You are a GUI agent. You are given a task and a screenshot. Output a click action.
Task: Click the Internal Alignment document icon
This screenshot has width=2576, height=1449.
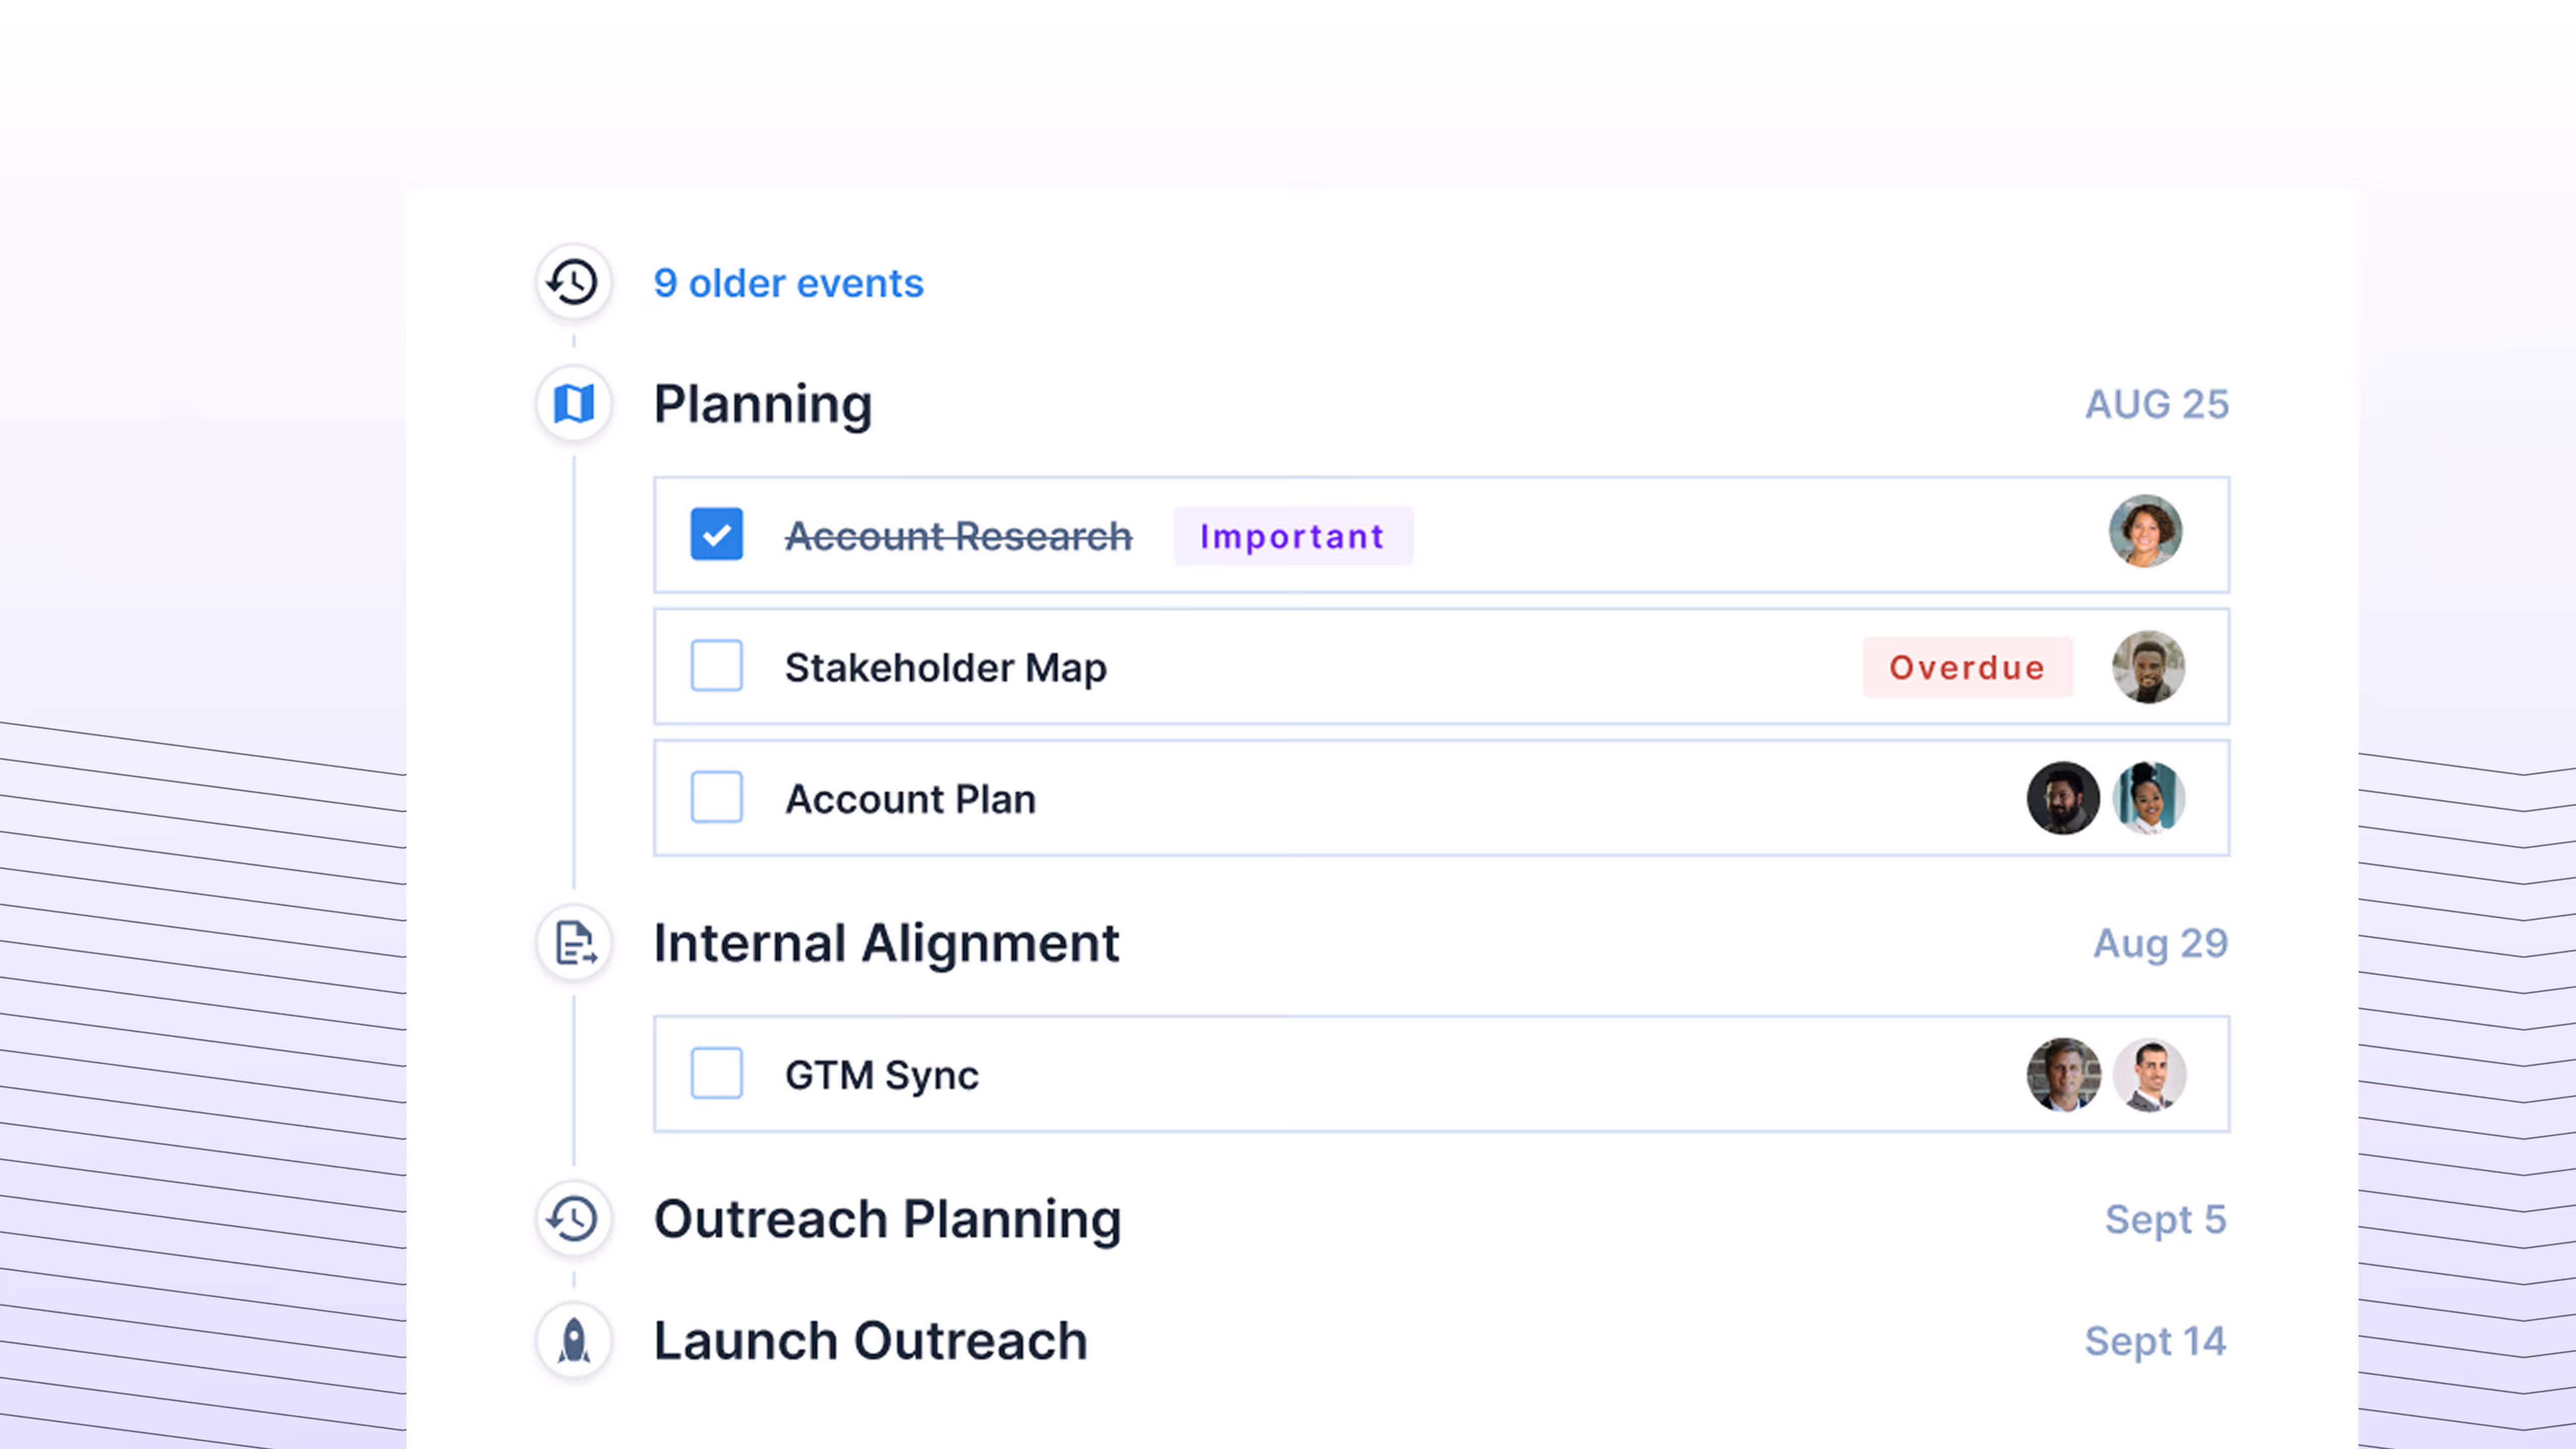pyautogui.click(x=573, y=943)
